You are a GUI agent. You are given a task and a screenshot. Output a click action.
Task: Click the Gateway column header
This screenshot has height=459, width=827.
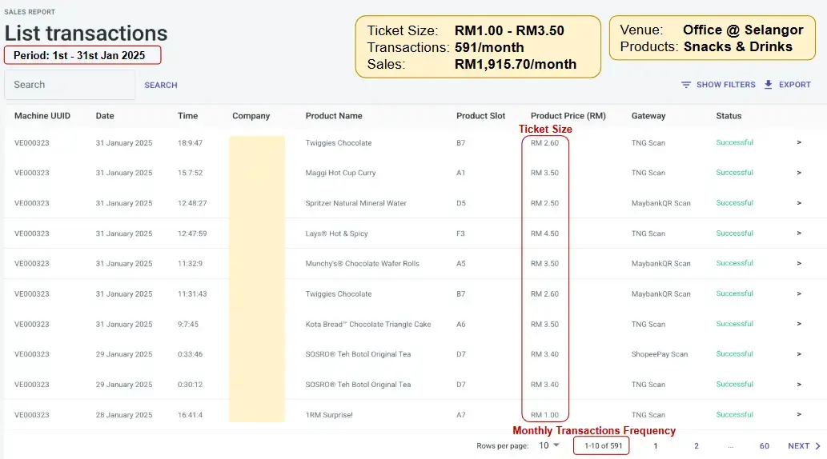click(x=648, y=116)
